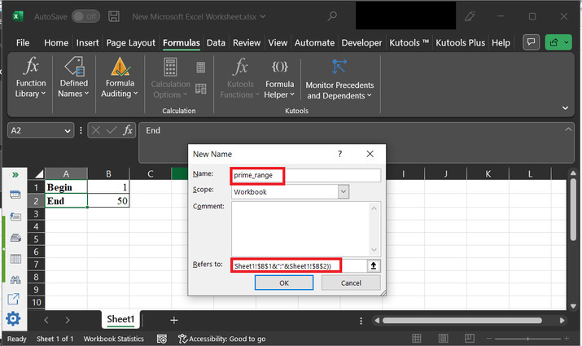Click the zoom slider in status bar
Screen dimensions: 582x346
pyautogui.click(x=527, y=338)
